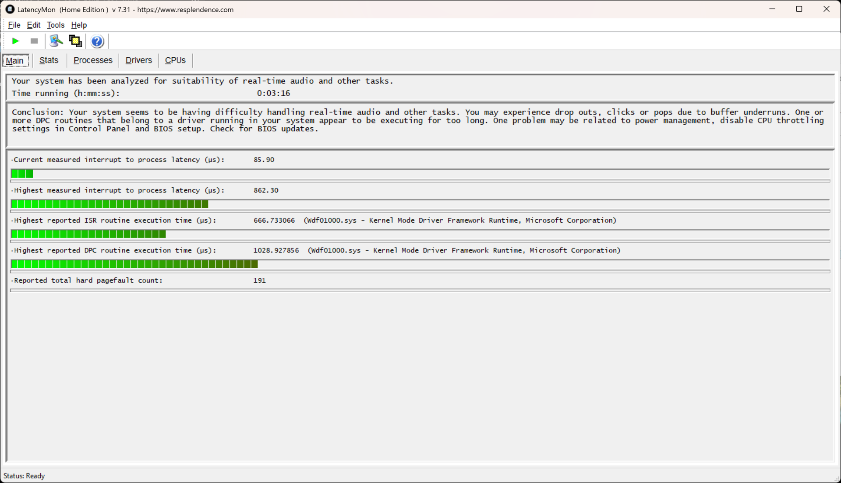
Task: Open the File menu
Action: pyautogui.click(x=14, y=25)
